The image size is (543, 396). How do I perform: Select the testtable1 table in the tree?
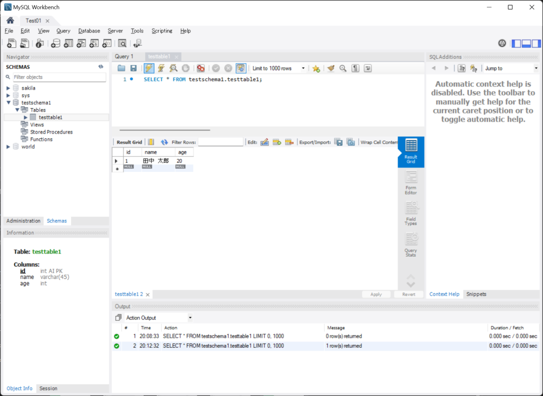(x=50, y=117)
